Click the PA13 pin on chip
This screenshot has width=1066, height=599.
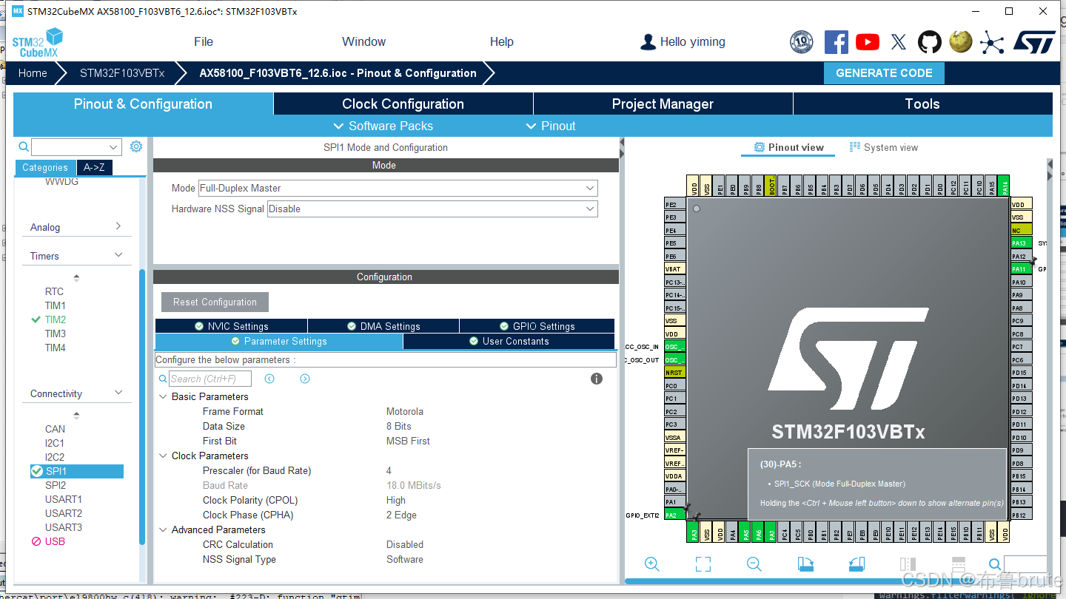(1021, 243)
